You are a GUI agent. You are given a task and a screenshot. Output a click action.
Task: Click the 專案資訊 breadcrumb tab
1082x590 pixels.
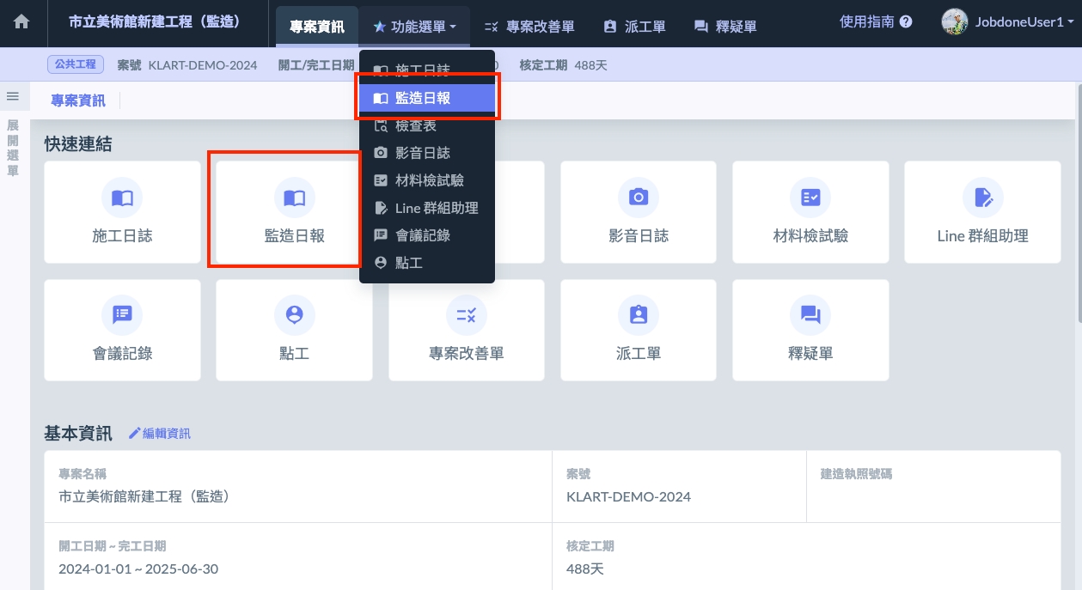click(78, 100)
